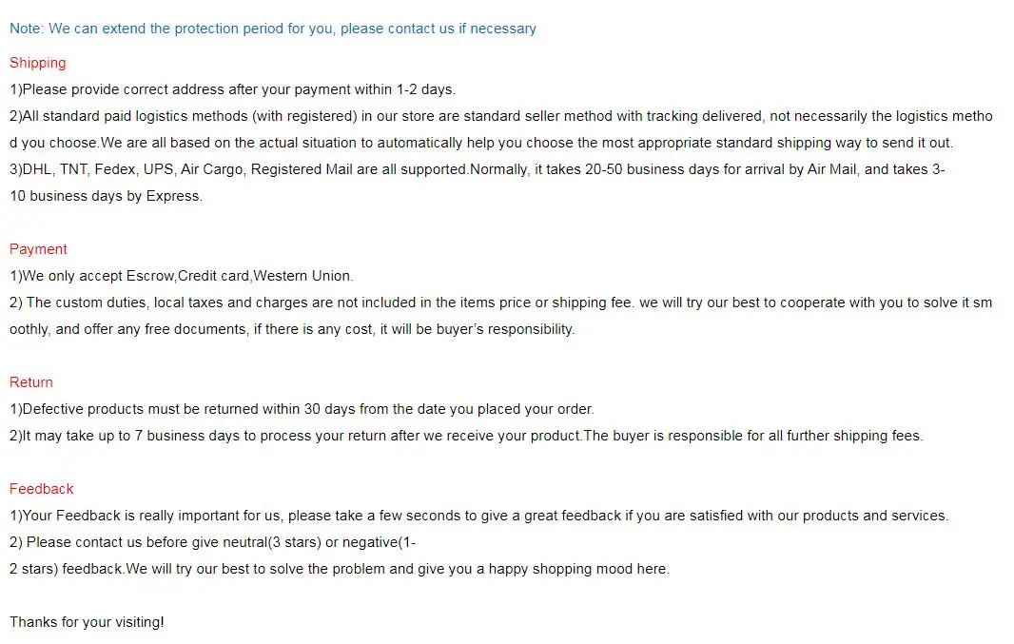This screenshot has height=644, width=1014.
Task: Click the blue protection period note
Action: pos(272,29)
